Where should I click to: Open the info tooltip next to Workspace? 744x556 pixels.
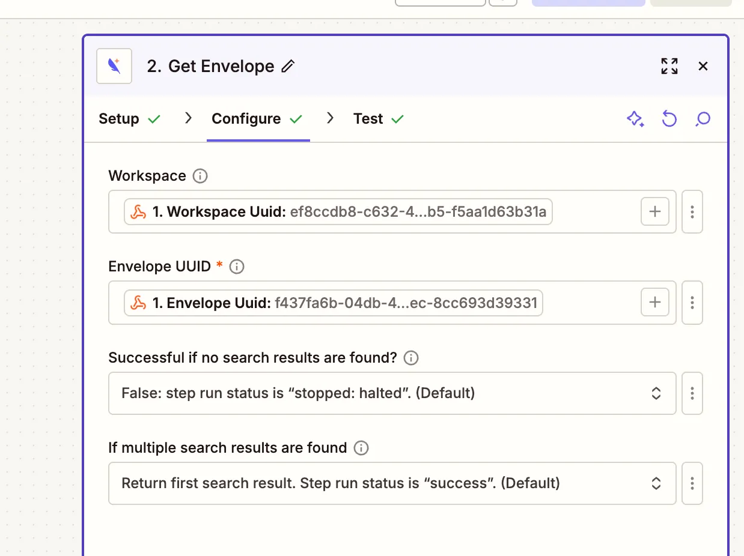click(x=199, y=175)
